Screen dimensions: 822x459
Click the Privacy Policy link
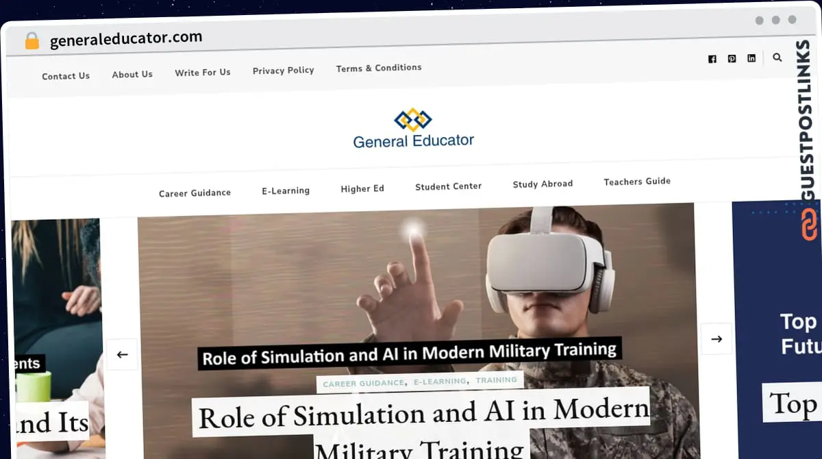(283, 70)
